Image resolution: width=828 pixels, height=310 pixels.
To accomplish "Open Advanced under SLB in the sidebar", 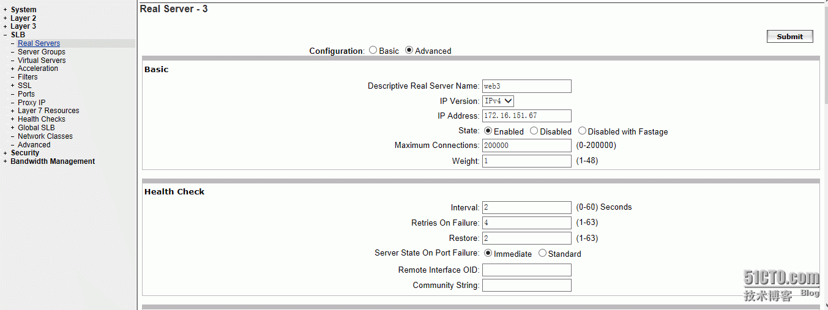I will 34,145.
